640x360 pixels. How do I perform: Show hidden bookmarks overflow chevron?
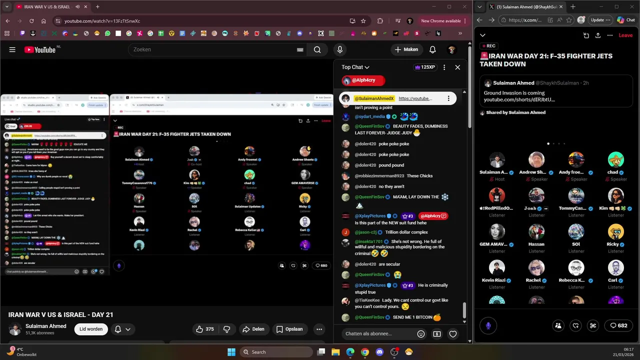pyautogui.click(x=460, y=33)
